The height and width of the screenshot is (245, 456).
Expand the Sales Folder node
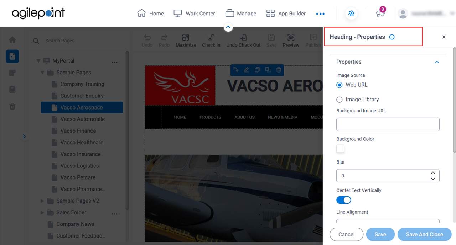[42, 213]
